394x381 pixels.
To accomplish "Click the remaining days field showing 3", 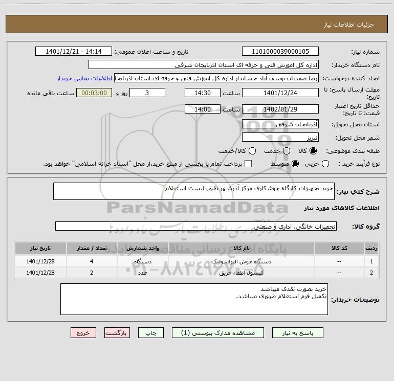I will click(x=147, y=93).
